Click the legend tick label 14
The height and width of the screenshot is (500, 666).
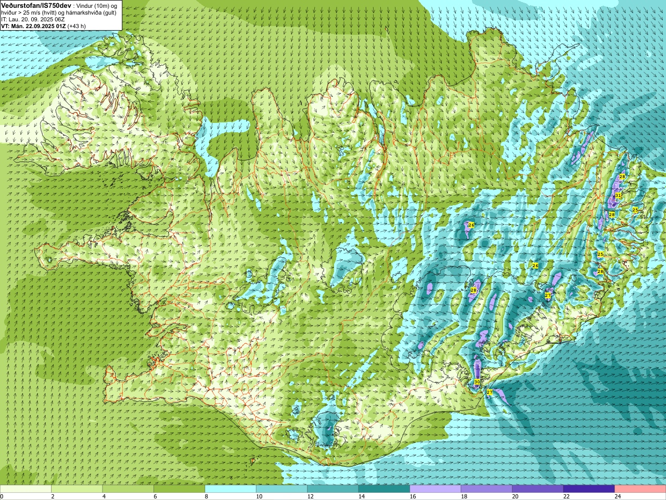(362, 497)
